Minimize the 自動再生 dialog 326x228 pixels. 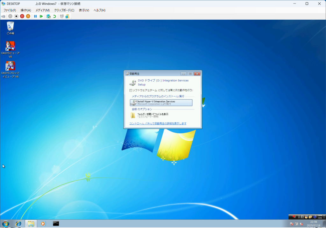pyautogui.click(x=184, y=74)
